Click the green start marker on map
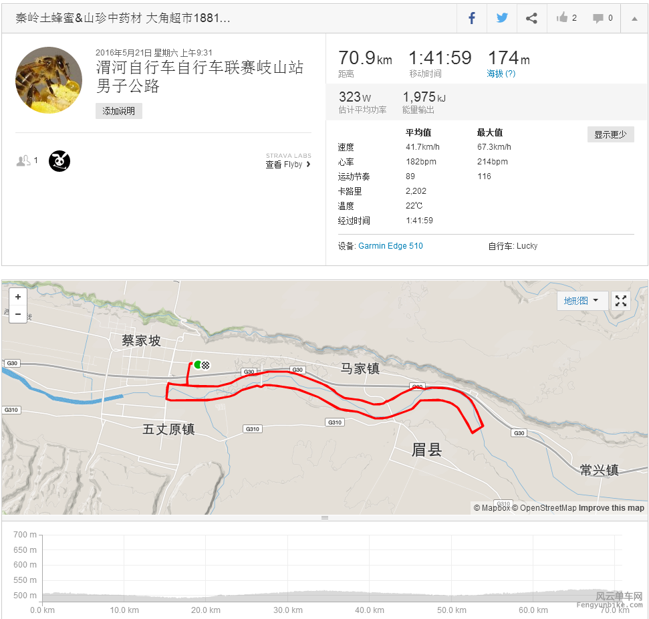 tap(198, 364)
